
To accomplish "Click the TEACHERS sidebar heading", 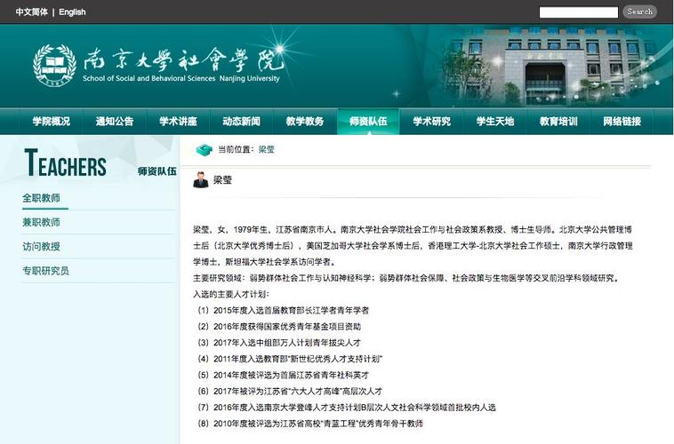I will click(65, 163).
